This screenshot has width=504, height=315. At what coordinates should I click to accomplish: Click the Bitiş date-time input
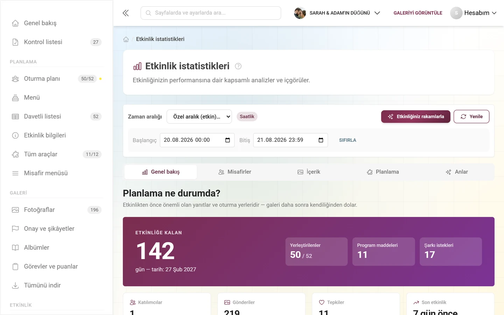290,140
